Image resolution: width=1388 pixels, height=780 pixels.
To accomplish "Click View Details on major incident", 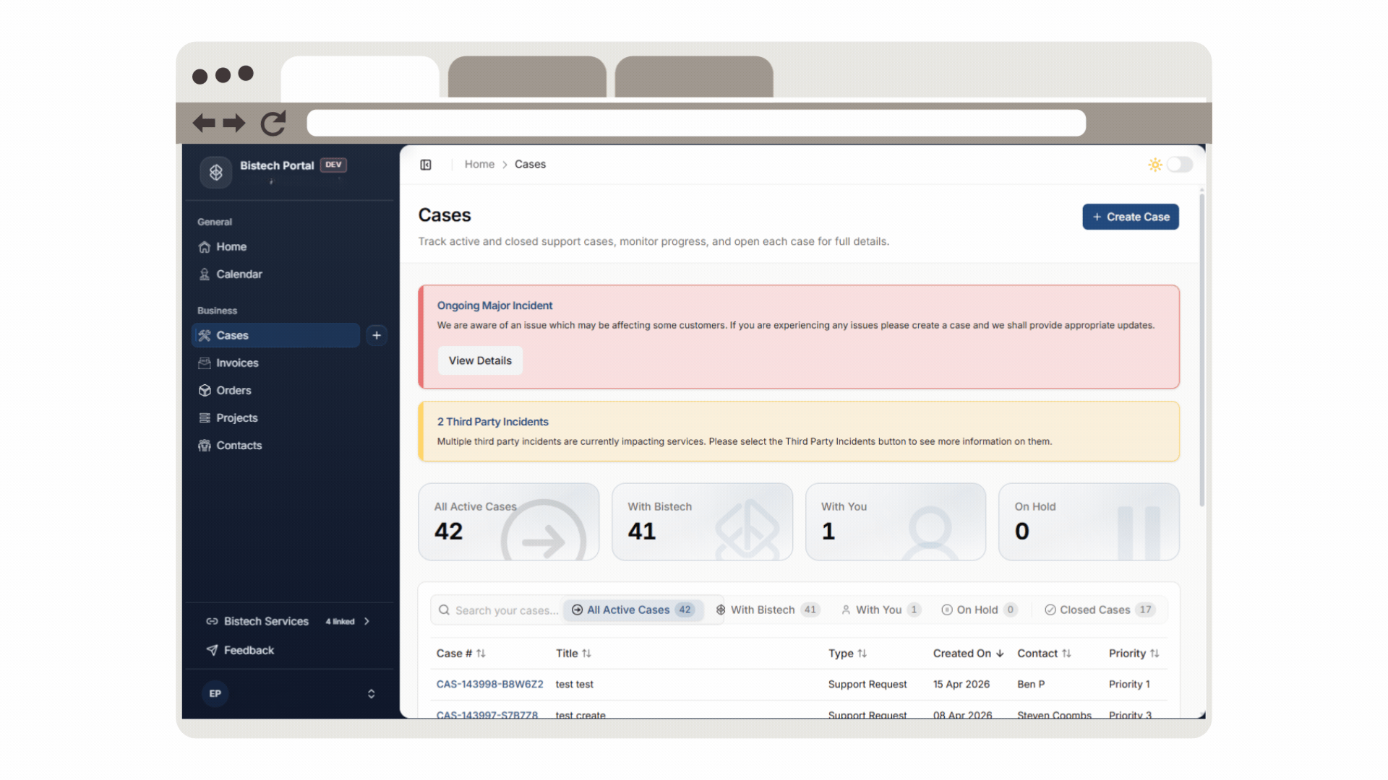I will (480, 360).
